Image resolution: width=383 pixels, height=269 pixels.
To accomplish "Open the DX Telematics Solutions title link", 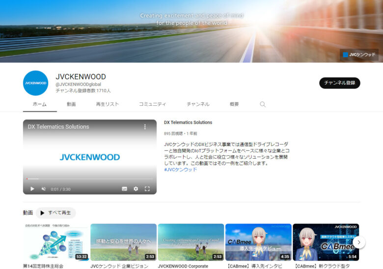I will [x=188, y=122].
